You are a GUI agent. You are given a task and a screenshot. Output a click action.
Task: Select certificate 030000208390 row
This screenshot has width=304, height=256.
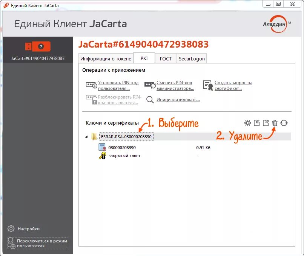tap(122, 148)
